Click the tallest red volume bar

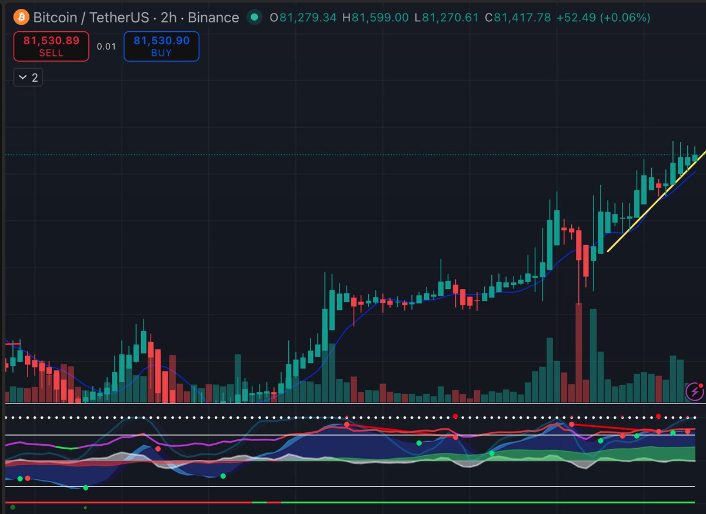(x=579, y=353)
